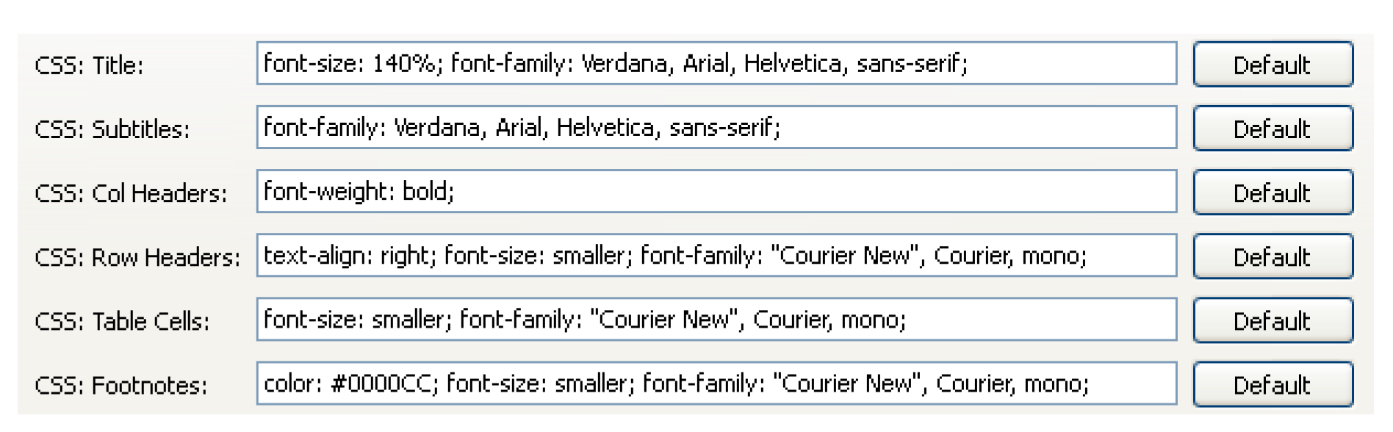1393x432 pixels.
Task: Click the "CSS: Subtitles:" label
Action: 112,130
